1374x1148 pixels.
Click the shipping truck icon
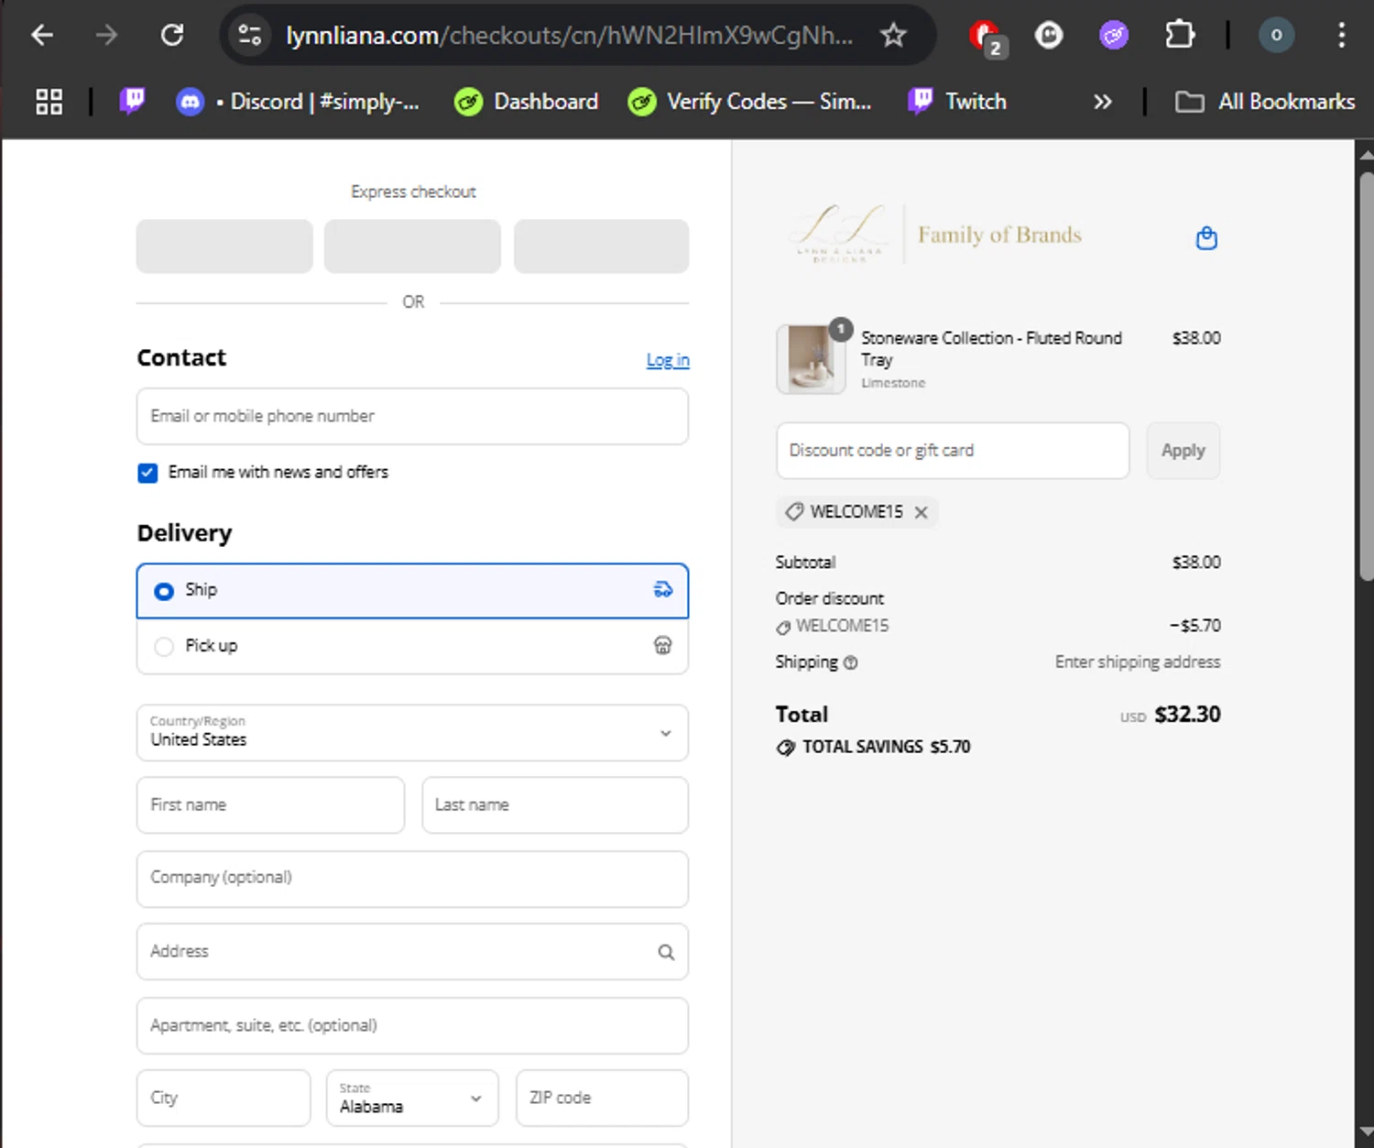[663, 590]
